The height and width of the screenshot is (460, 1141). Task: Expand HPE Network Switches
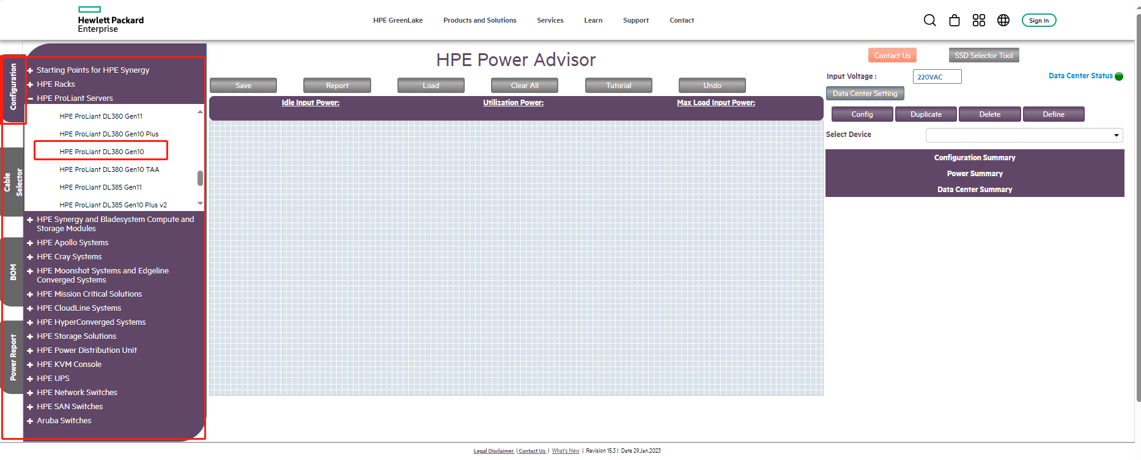tap(30, 393)
